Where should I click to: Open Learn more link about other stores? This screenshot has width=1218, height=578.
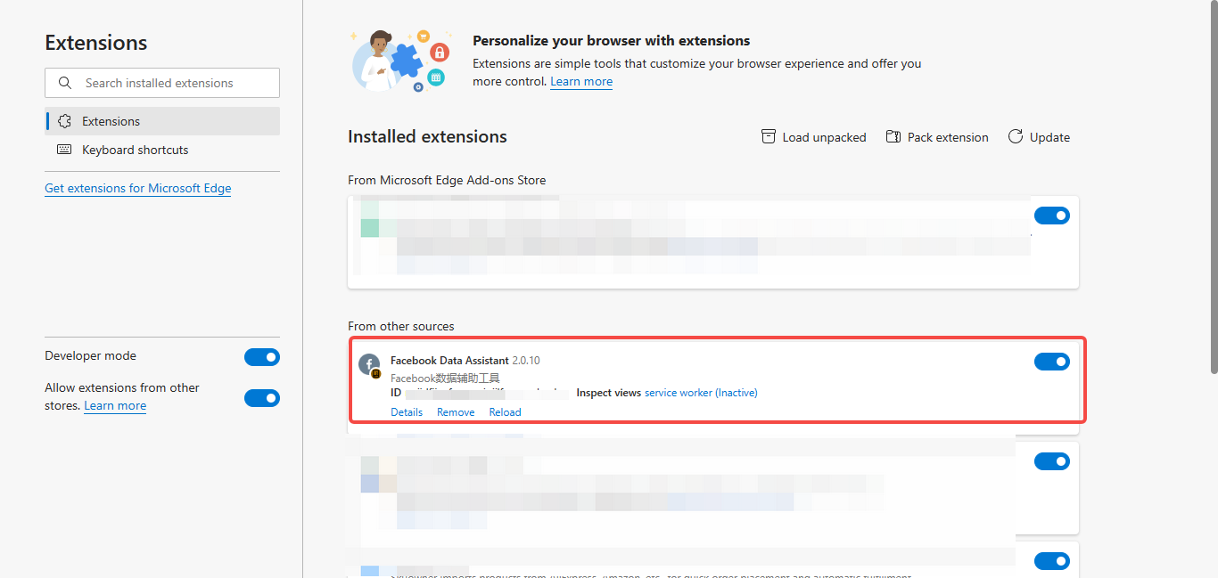tap(115, 405)
